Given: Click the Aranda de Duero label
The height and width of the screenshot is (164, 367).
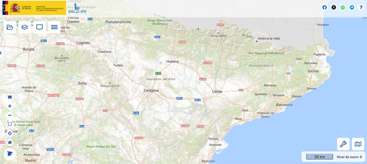Looking at the screenshot, I should point(29,89).
